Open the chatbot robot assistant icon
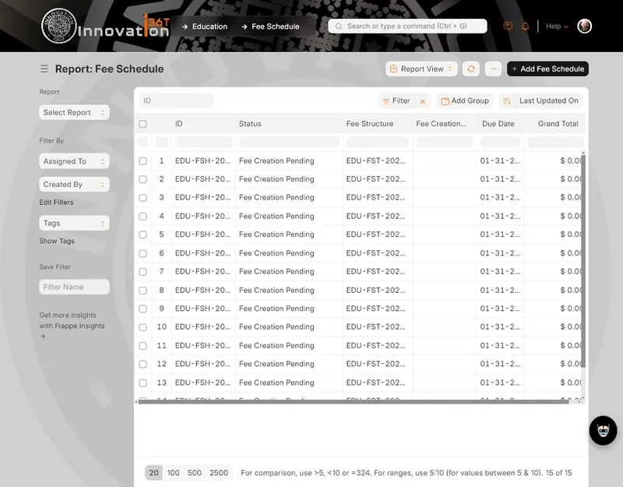This screenshot has width=623, height=487. tap(603, 430)
